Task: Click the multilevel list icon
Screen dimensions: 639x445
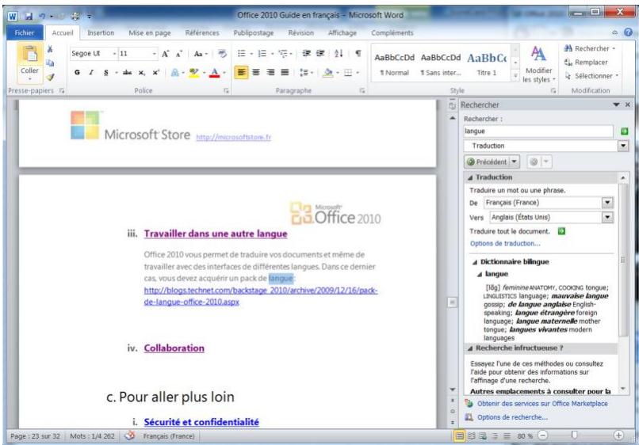Action: pos(282,53)
